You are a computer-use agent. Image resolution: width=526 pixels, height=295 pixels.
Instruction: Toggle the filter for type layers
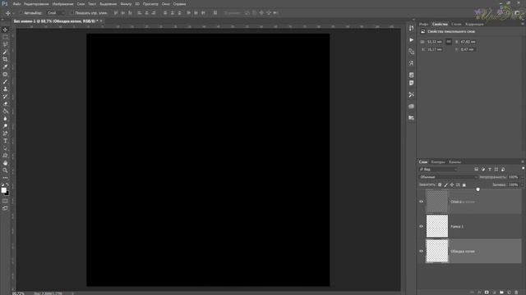pyautogui.click(x=490, y=170)
